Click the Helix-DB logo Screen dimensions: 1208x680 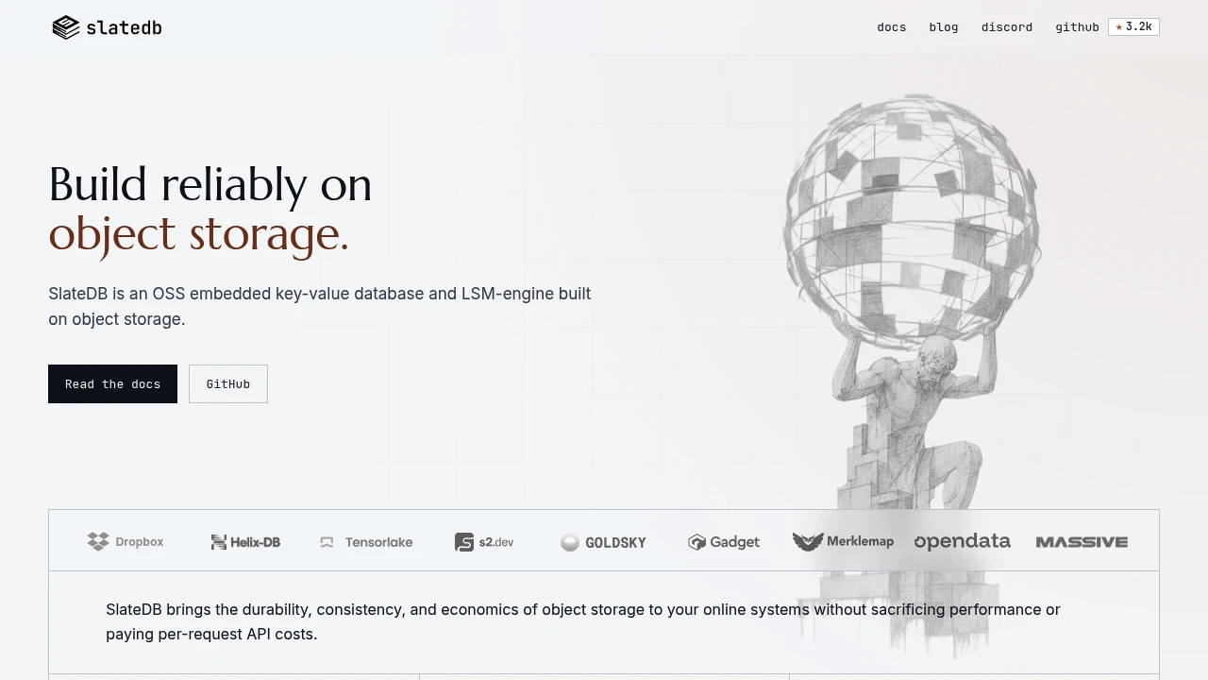click(245, 542)
